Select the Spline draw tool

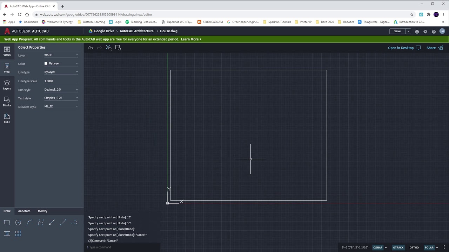tap(41, 223)
